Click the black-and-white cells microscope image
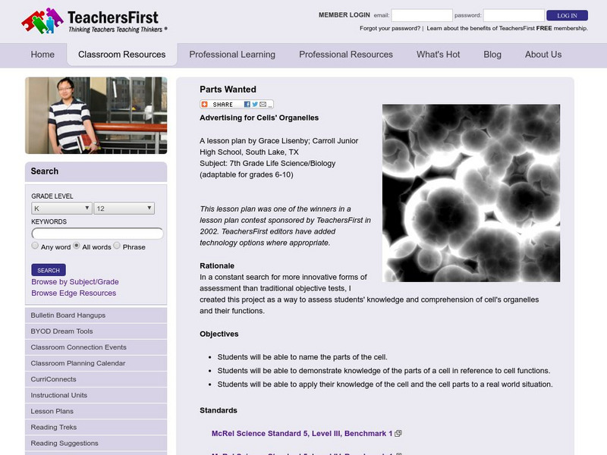The height and width of the screenshot is (455, 607). [x=471, y=193]
